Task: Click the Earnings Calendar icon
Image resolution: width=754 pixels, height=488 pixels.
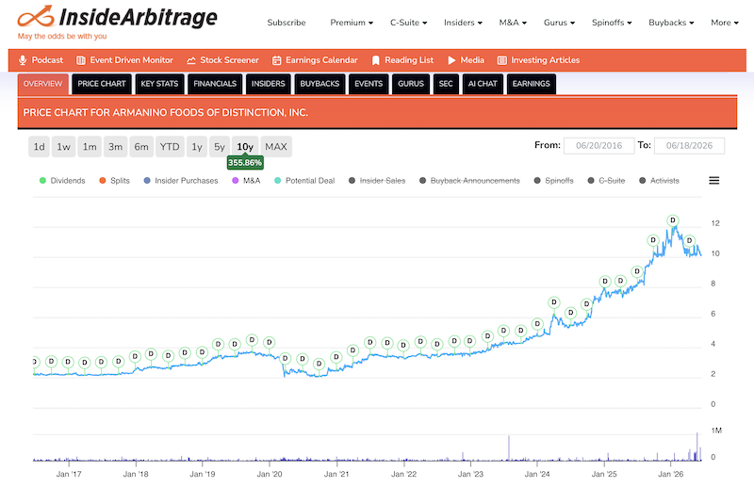Action: click(x=276, y=60)
